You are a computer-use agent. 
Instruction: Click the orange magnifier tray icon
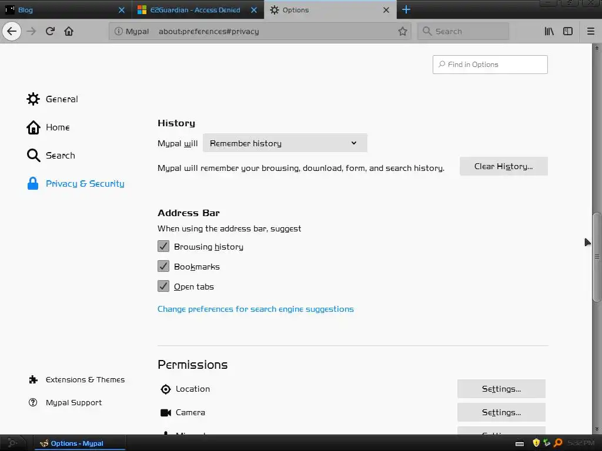pos(558,443)
